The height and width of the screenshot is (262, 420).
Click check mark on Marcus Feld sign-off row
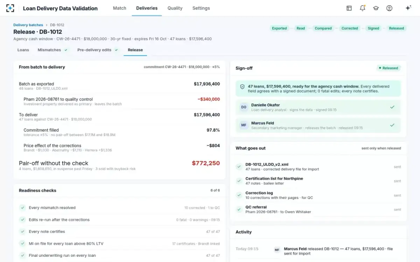coord(392,125)
